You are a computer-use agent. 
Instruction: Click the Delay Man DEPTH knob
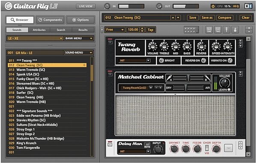216,149
